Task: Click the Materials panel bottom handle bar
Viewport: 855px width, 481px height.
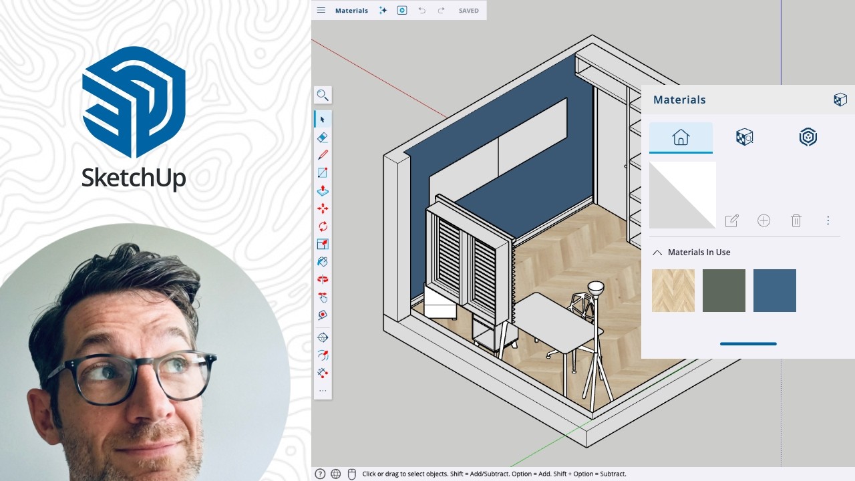Action: pyautogui.click(x=748, y=344)
